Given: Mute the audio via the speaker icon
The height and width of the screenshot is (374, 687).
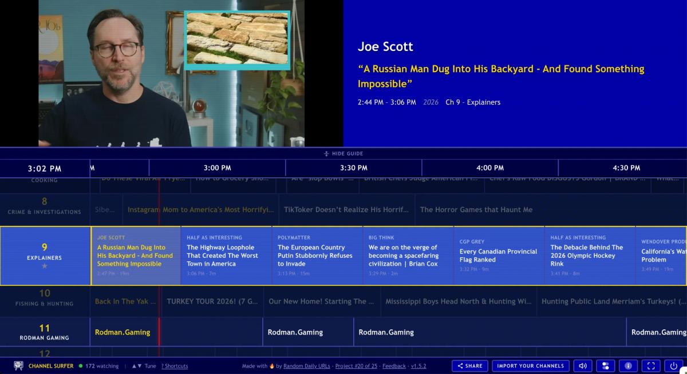Looking at the screenshot, I should coord(582,366).
